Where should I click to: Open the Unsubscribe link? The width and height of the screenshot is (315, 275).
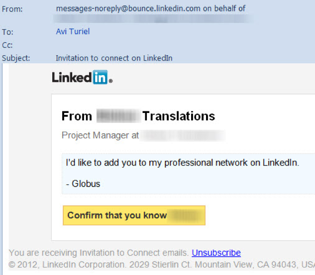click(216, 253)
